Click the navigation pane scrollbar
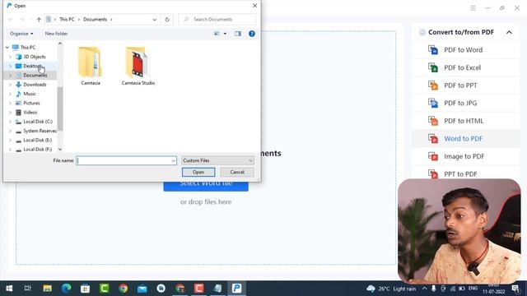This screenshot has height=296, width=527. 60,109
